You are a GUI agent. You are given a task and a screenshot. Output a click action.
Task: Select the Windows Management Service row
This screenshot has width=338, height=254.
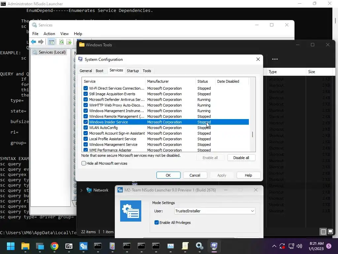click(166, 145)
